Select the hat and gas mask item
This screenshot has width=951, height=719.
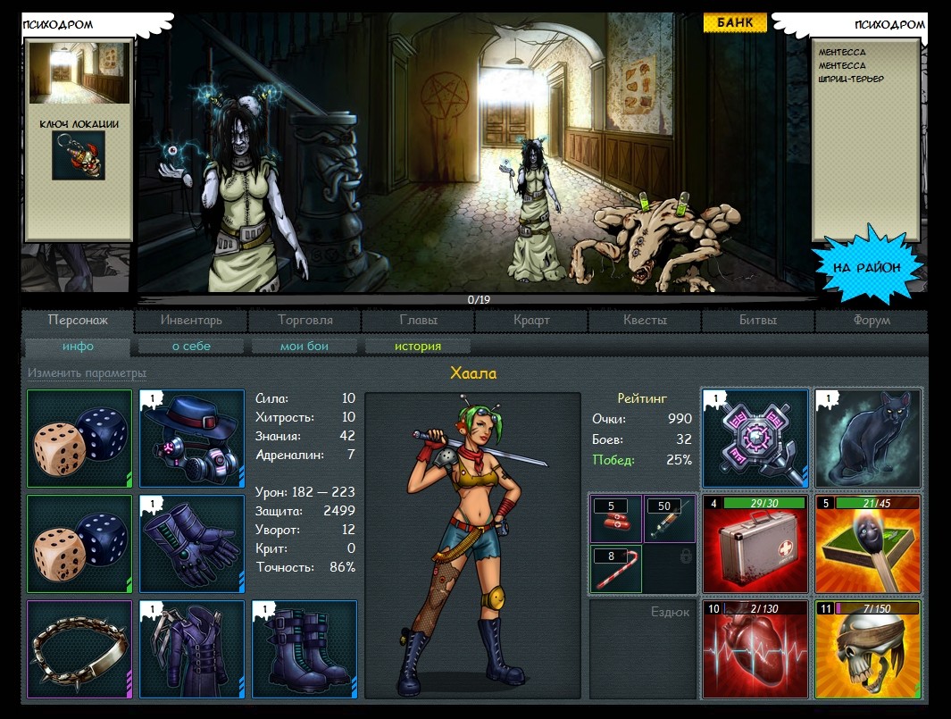coord(192,438)
